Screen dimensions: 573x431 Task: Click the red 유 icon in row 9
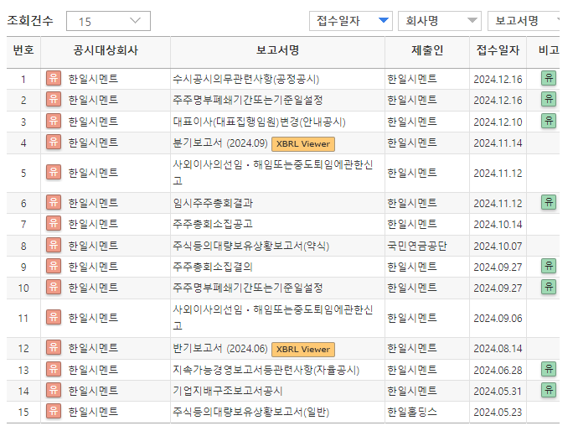[54, 267]
